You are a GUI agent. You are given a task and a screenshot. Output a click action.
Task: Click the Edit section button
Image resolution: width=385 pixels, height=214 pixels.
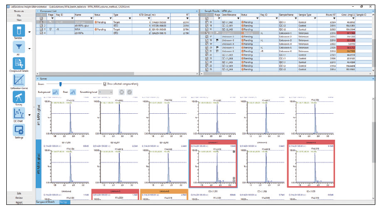coord(19,194)
